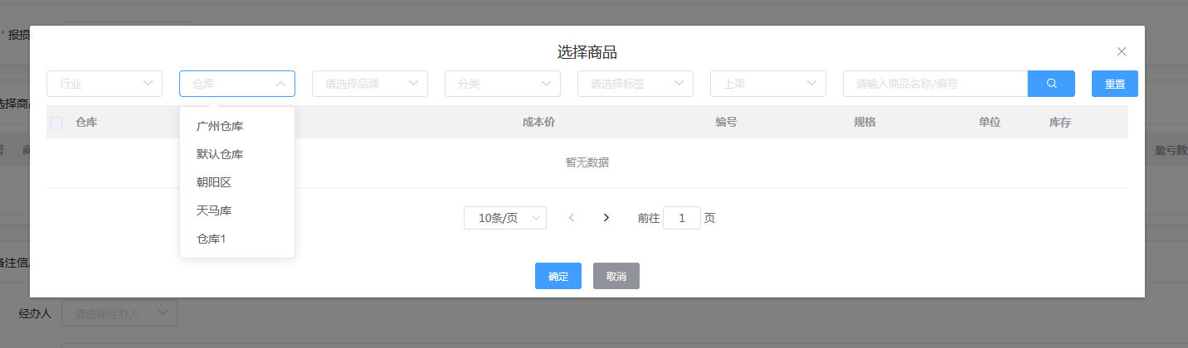Focus the 请输入商品名称/编号 search field
This screenshot has width=1188, height=348.
[x=936, y=84]
